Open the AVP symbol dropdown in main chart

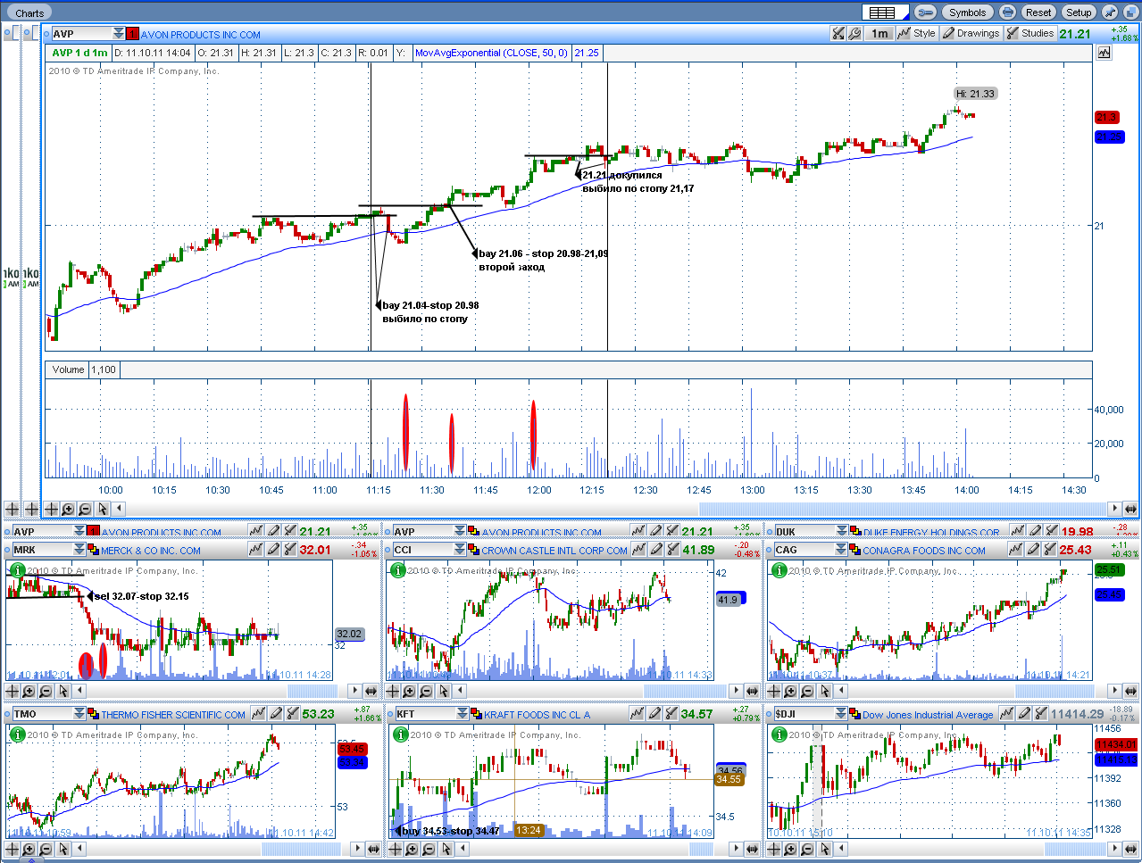point(119,34)
